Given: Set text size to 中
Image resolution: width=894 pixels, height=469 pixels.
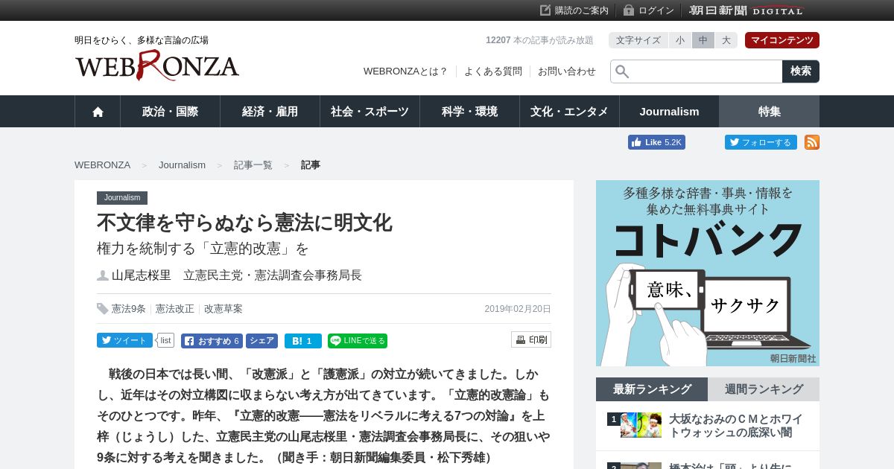Looking at the screenshot, I should [x=703, y=40].
